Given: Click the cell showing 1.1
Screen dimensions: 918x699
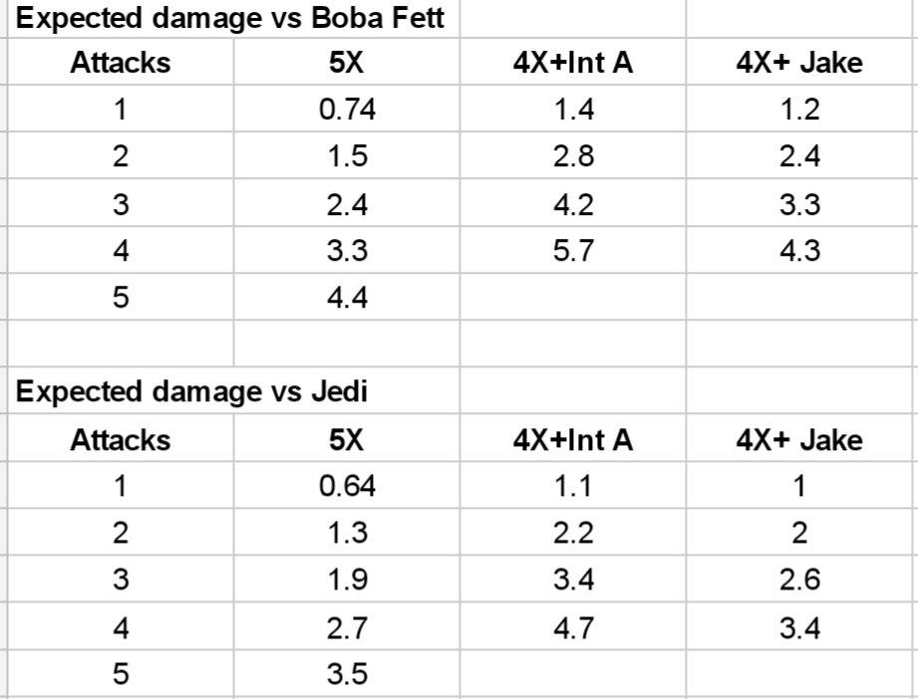Looking at the screenshot, I should point(573,487).
